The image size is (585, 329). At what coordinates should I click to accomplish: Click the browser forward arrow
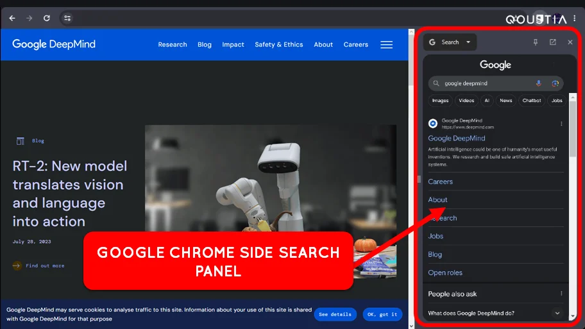click(29, 18)
